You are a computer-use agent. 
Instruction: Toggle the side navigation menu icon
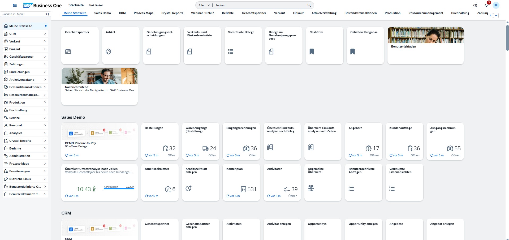click(15, 5)
